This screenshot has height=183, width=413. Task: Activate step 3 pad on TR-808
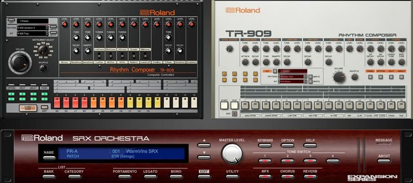click(75, 102)
